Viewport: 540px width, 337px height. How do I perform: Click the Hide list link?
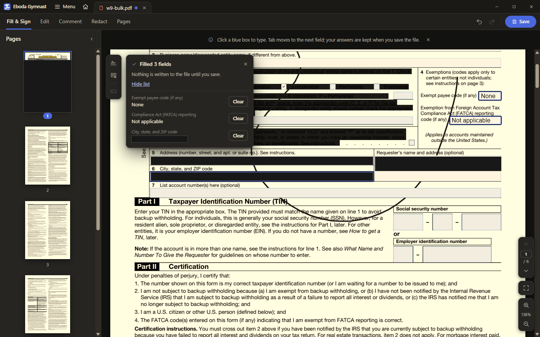coord(141,84)
